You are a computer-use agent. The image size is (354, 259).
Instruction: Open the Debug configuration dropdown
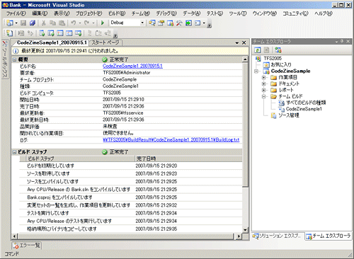click(142, 23)
